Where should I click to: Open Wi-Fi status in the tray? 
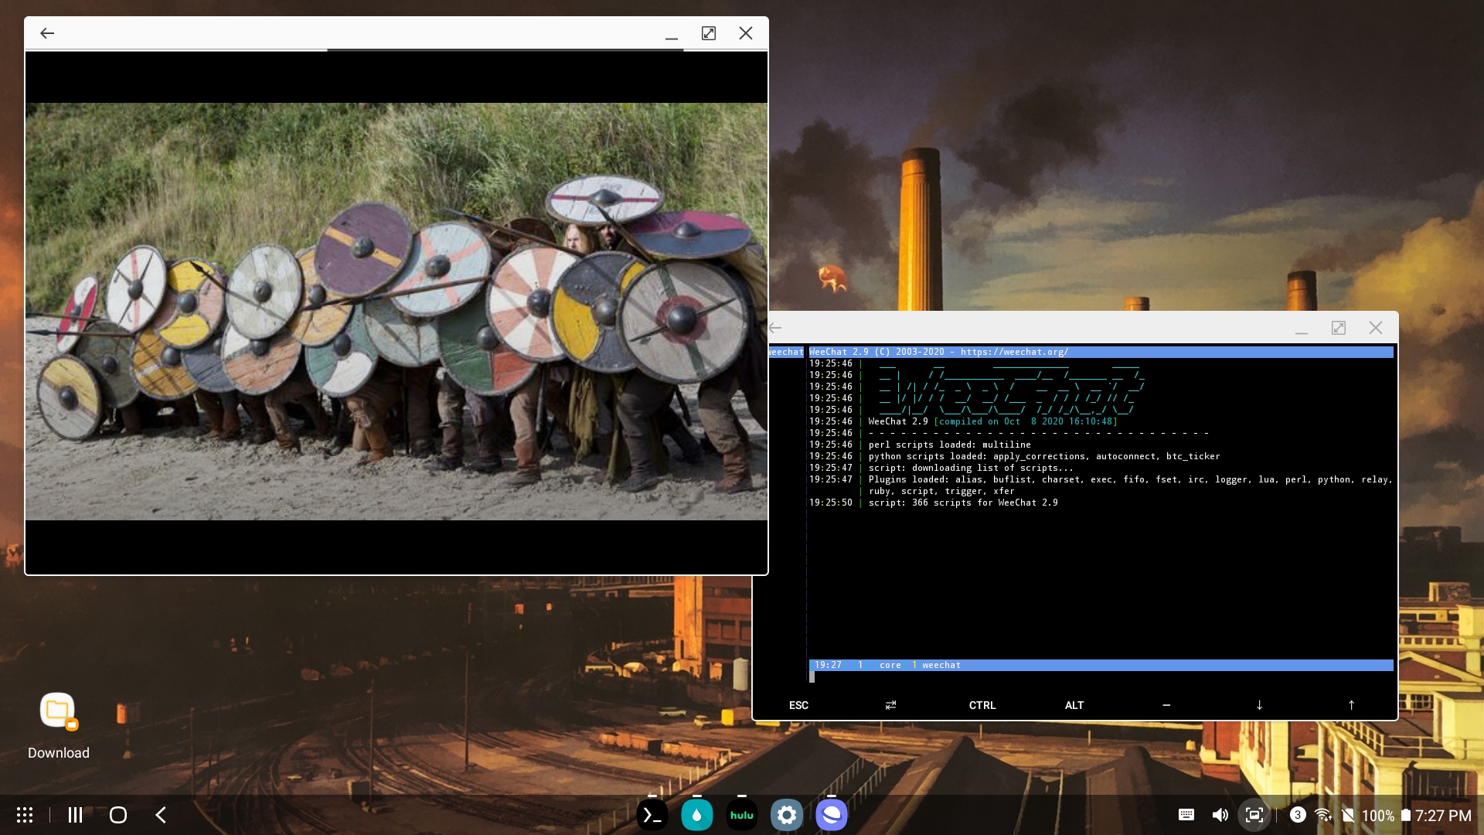point(1323,815)
